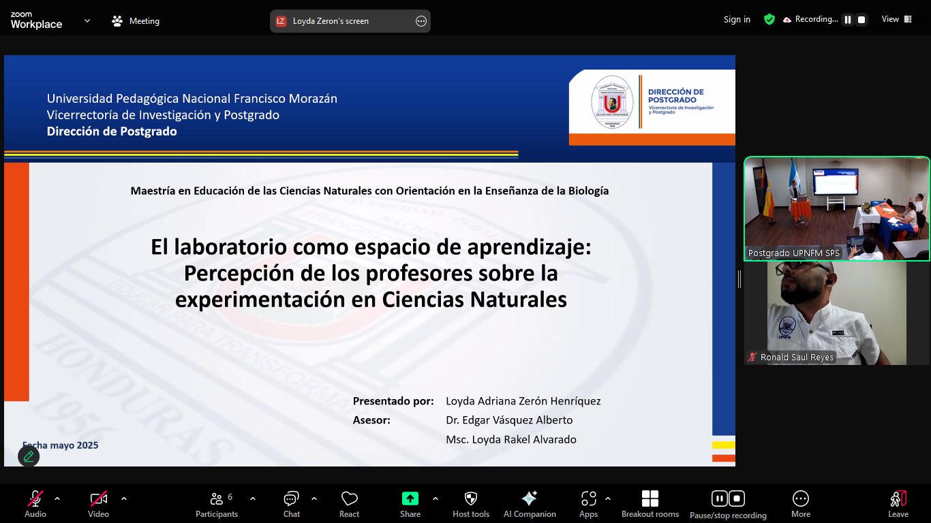
Task: Click Leave meeting button
Action: tap(898, 504)
